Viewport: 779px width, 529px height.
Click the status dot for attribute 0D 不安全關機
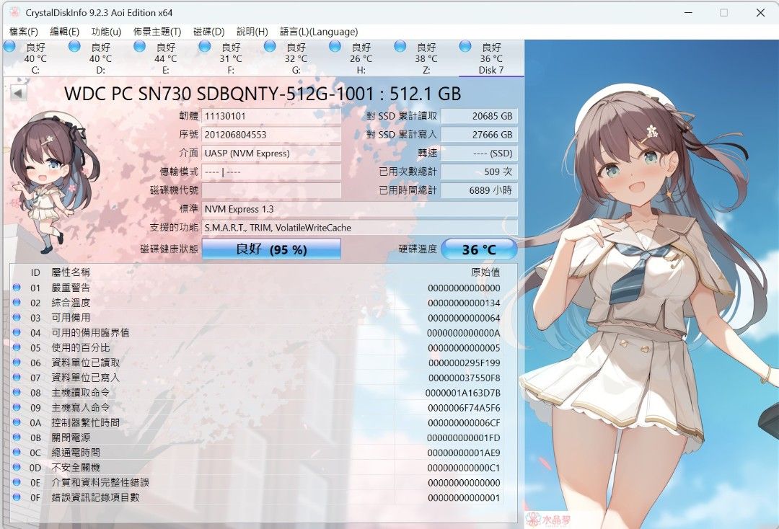(17, 467)
